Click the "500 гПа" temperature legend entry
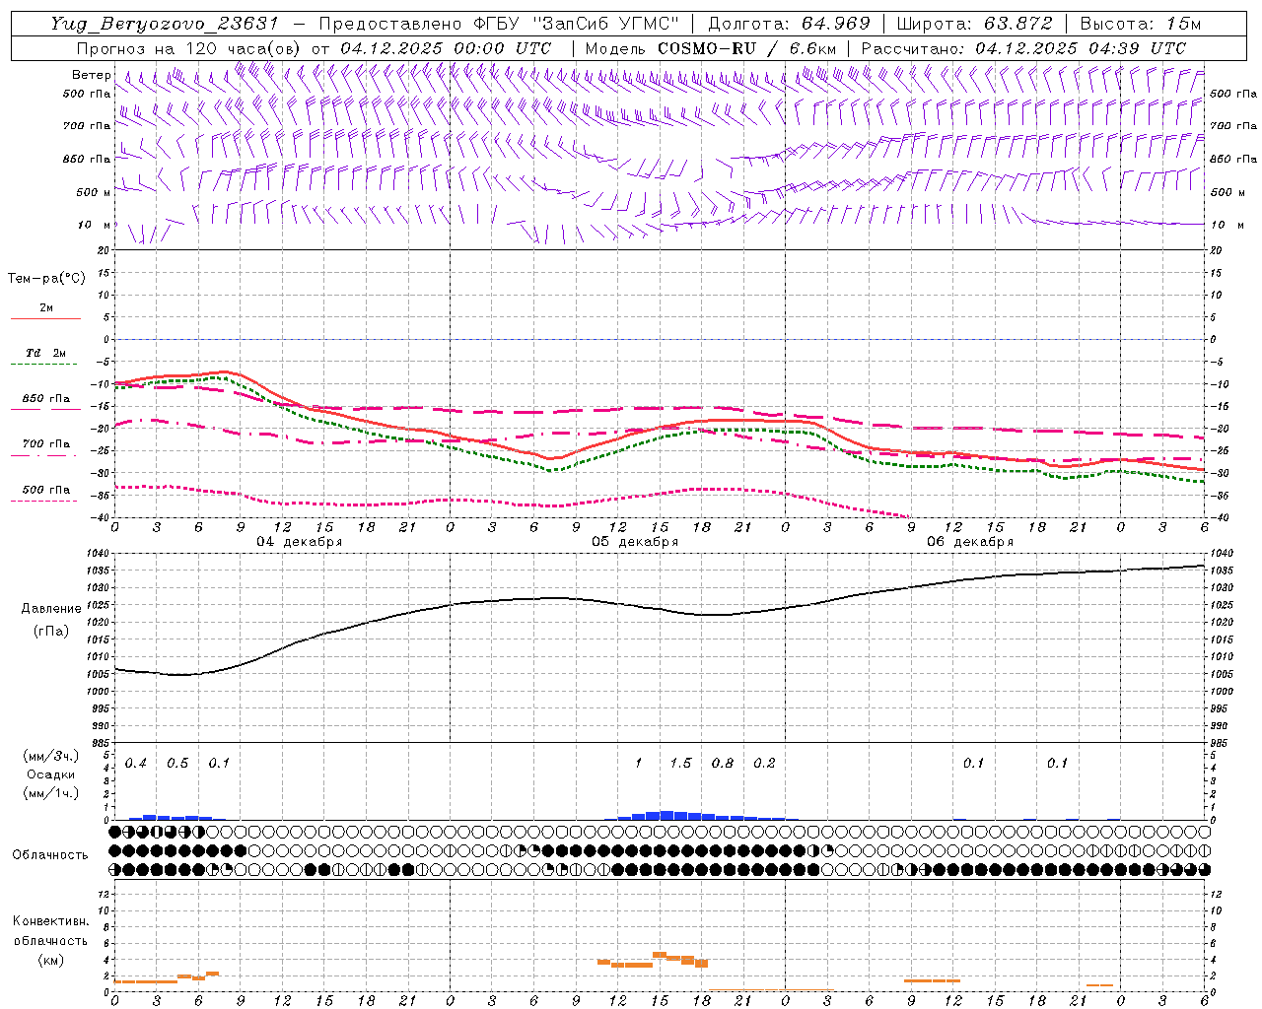The image size is (1262, 1009). click(x=45, y=489)
